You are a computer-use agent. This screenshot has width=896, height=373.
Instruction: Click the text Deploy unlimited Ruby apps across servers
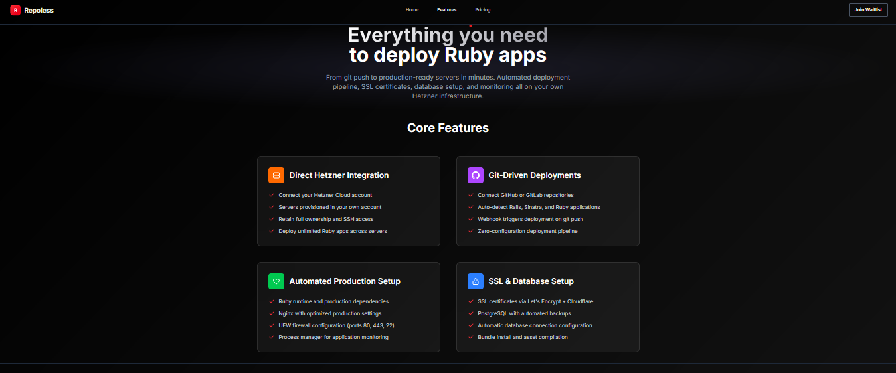pos(333,231)
